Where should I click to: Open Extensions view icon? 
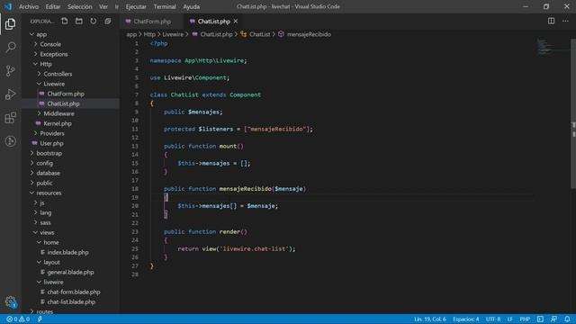pyautogui.click(x=10, y=118)
